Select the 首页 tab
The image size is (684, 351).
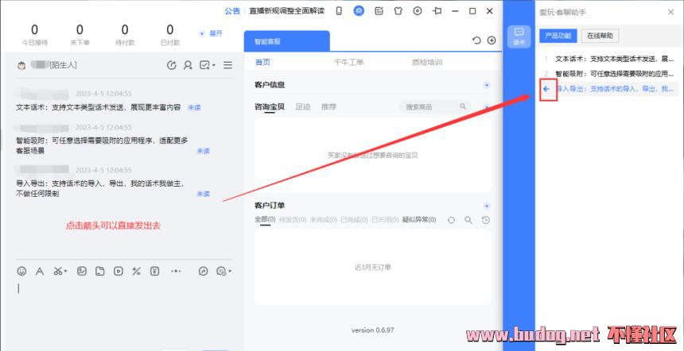(x=262, y=62)
